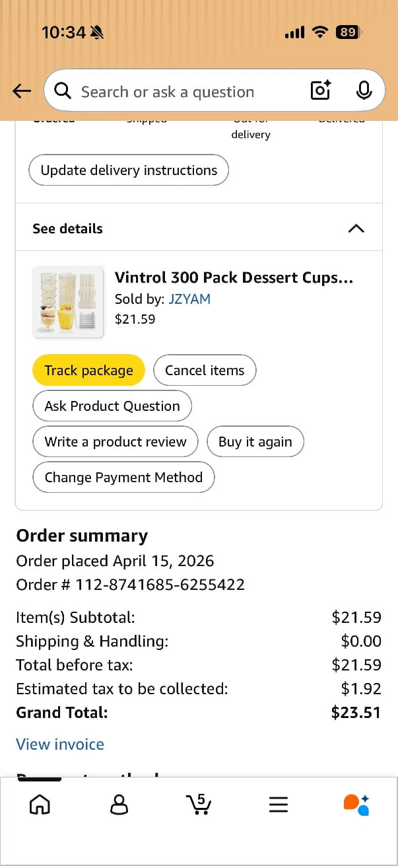
Task: Tap Change Payment Method button
Action: (x=123, y=478)
